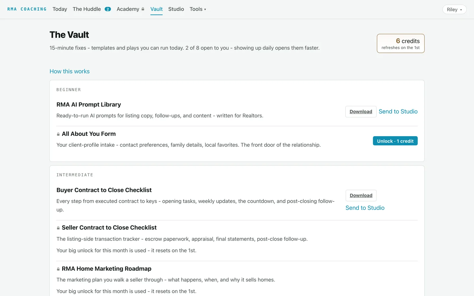Click the 'listing-side transaction tracker' description
The image size is (474, 296).
pyautogui.click(x=182, y=239)
